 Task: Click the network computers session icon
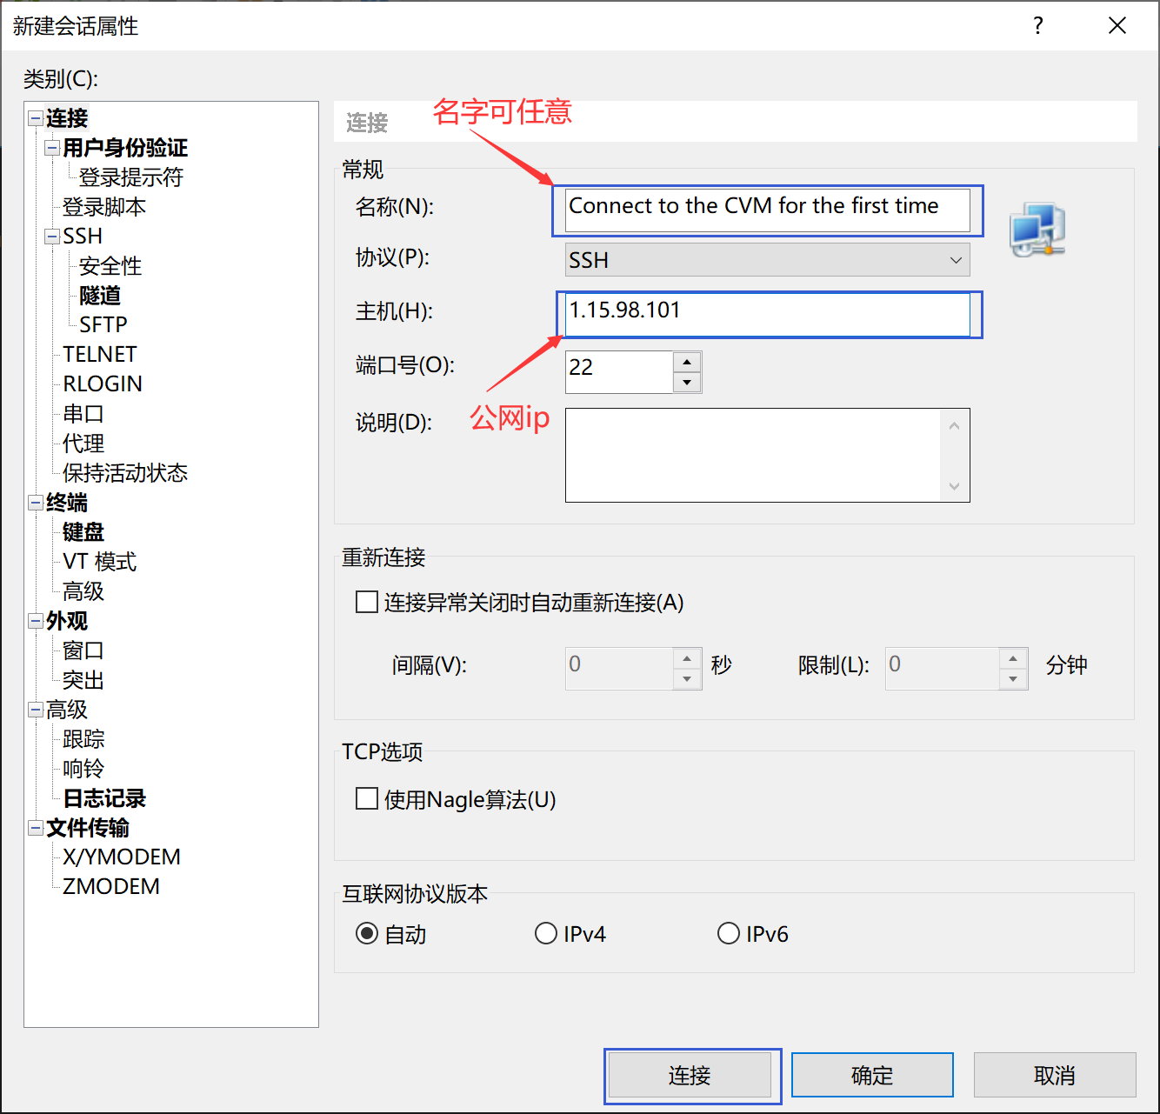pos(1038,230)
